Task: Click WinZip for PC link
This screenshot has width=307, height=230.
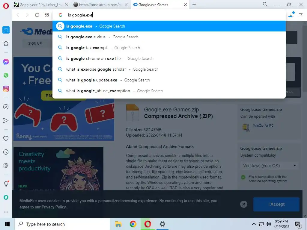Action: click(263, 125)
